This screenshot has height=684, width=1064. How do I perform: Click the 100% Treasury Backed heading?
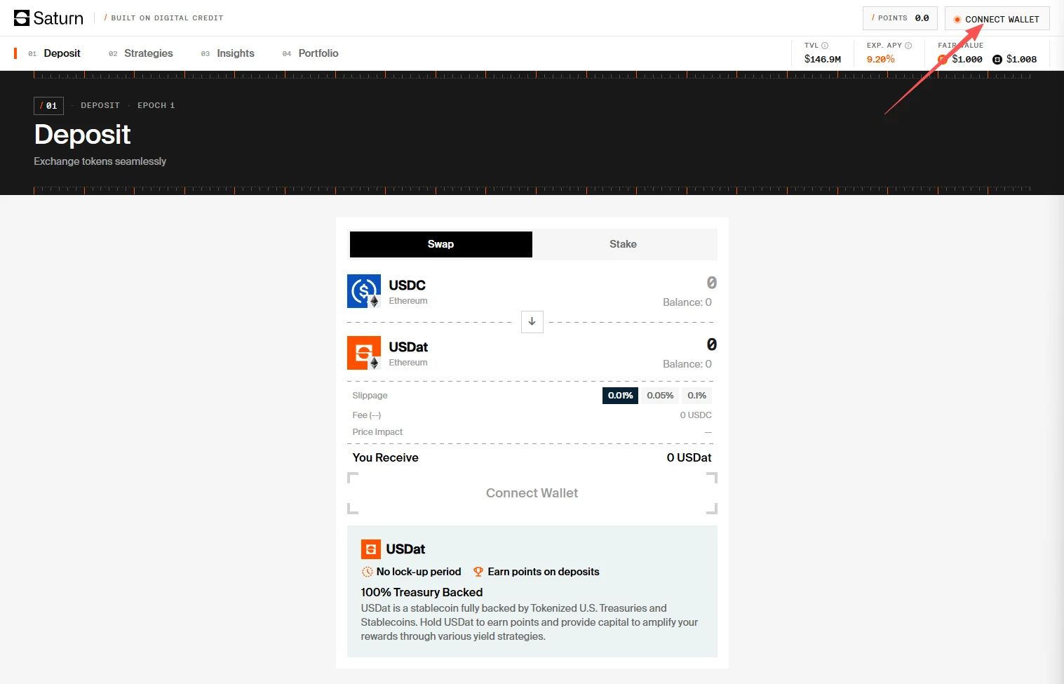[x=422, y=593]
